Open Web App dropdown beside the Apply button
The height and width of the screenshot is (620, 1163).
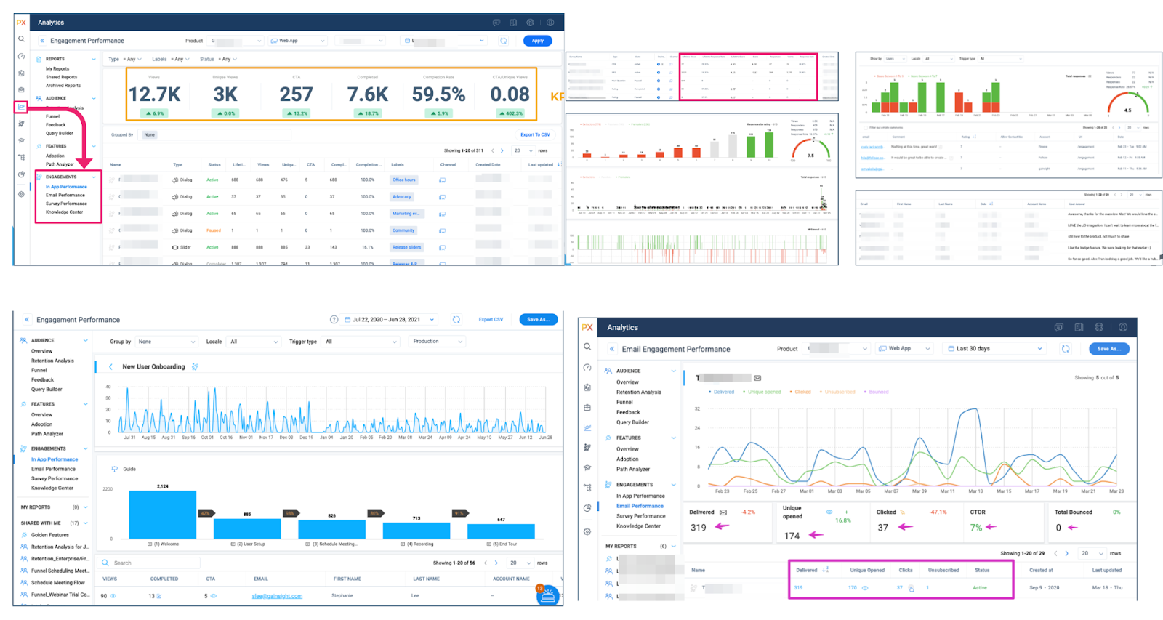(x=297, y=41)
